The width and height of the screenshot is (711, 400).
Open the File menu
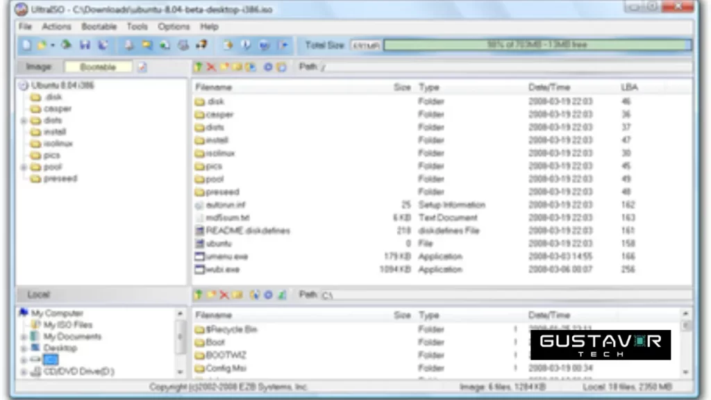pos(25,27)
